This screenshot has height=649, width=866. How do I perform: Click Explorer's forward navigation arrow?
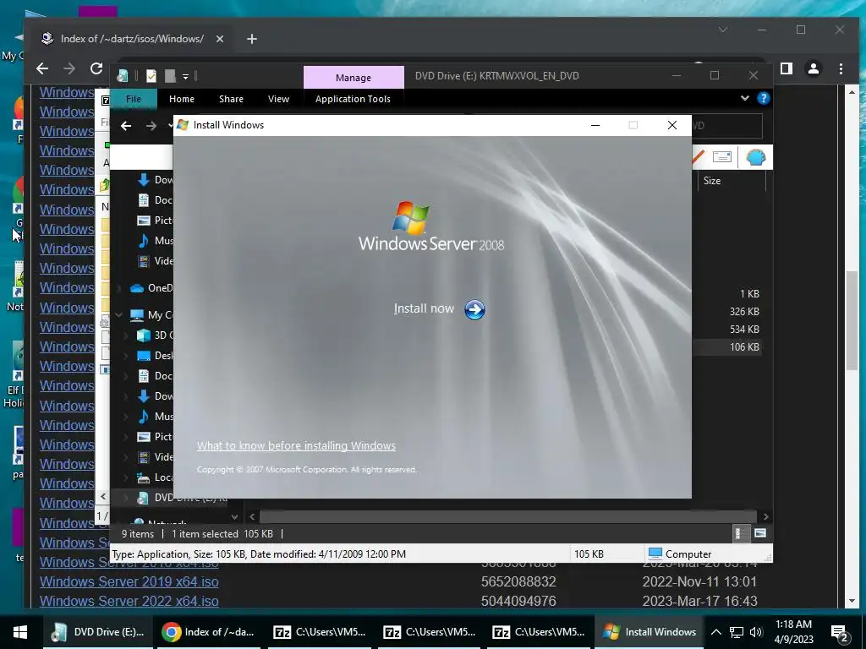151,126
